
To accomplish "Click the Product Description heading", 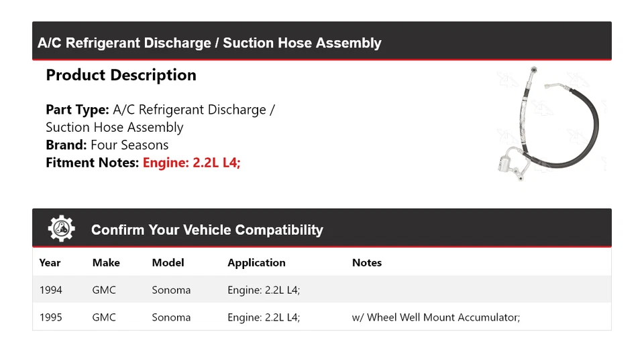I will tap(121, 75).
